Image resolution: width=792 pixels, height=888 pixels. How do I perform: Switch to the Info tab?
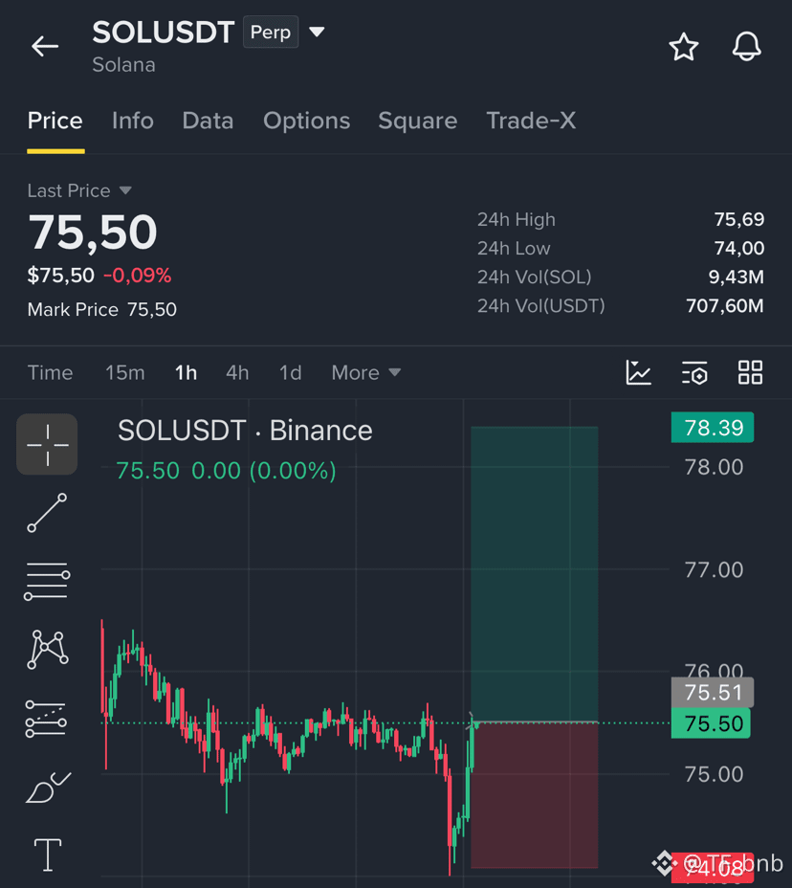click(132, 121)
